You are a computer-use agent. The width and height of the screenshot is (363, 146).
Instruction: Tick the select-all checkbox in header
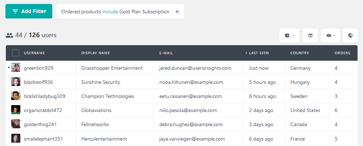(x=16, y=53)
